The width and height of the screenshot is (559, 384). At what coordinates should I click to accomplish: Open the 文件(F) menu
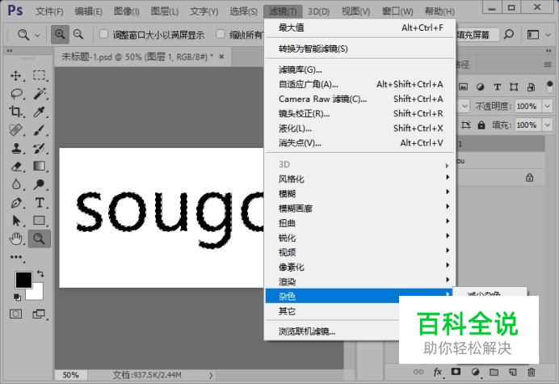49,11
